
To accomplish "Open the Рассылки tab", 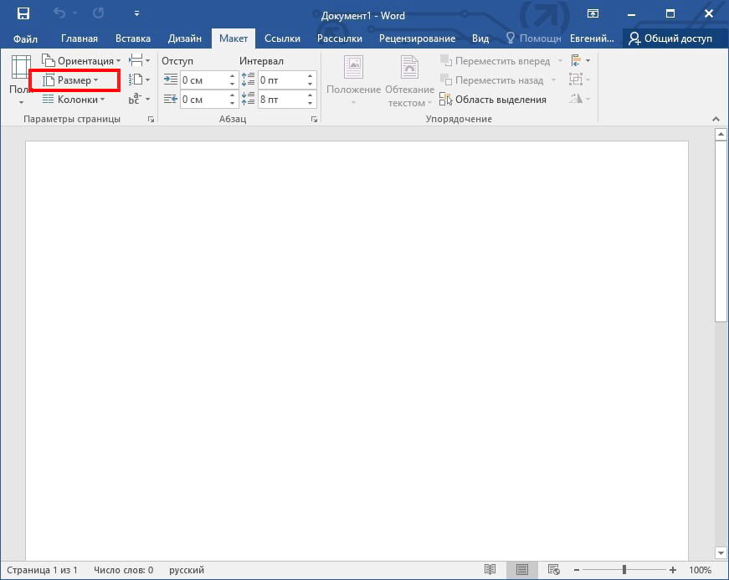I will pyautogui.click(x=340, y=38).
